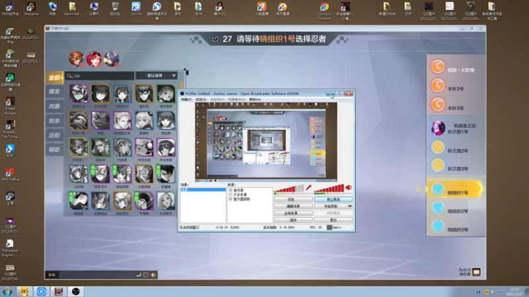
Task: Open the Dread Hunger desktop shortcut
Action: point(10,106)
